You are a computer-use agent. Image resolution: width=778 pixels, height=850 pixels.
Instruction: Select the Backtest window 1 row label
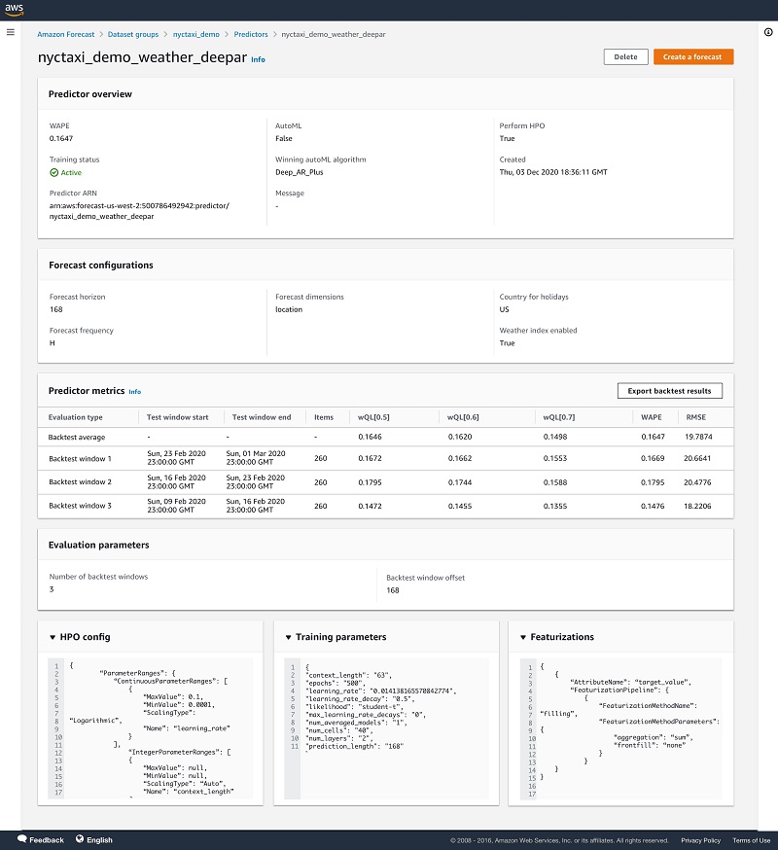pos(80,459)
